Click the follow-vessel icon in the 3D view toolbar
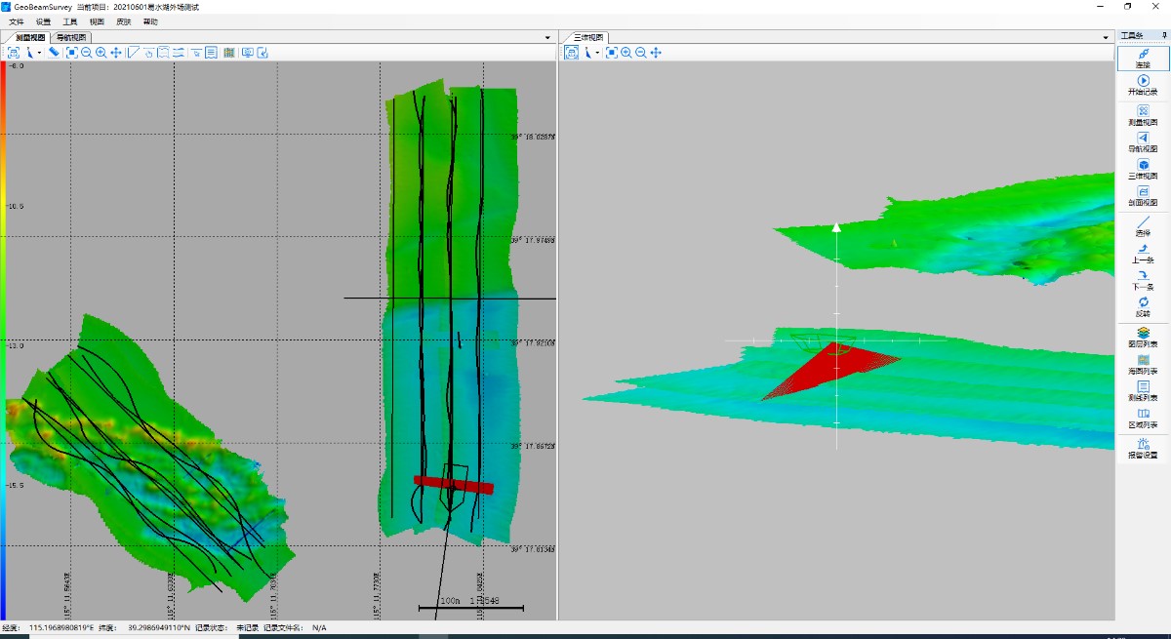The width and height of the screenshot is (1171, 639). coord(572,53)
